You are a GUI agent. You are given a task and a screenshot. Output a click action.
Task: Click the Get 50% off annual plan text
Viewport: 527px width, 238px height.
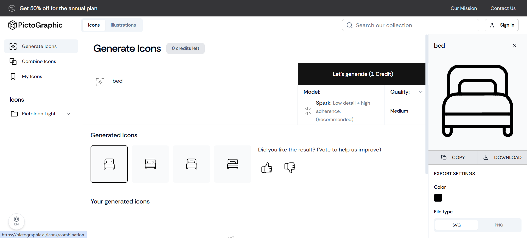pyautogui.click(x=58, y=8)
